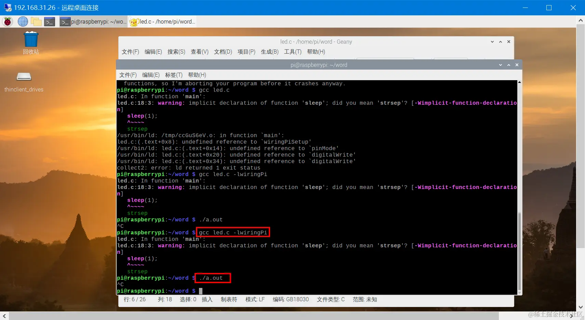Switch to the pi@raspberrypi terminal taskbar item
This screenshot has height=320, width=585.
pyautogui.click(x=93, y=21)
